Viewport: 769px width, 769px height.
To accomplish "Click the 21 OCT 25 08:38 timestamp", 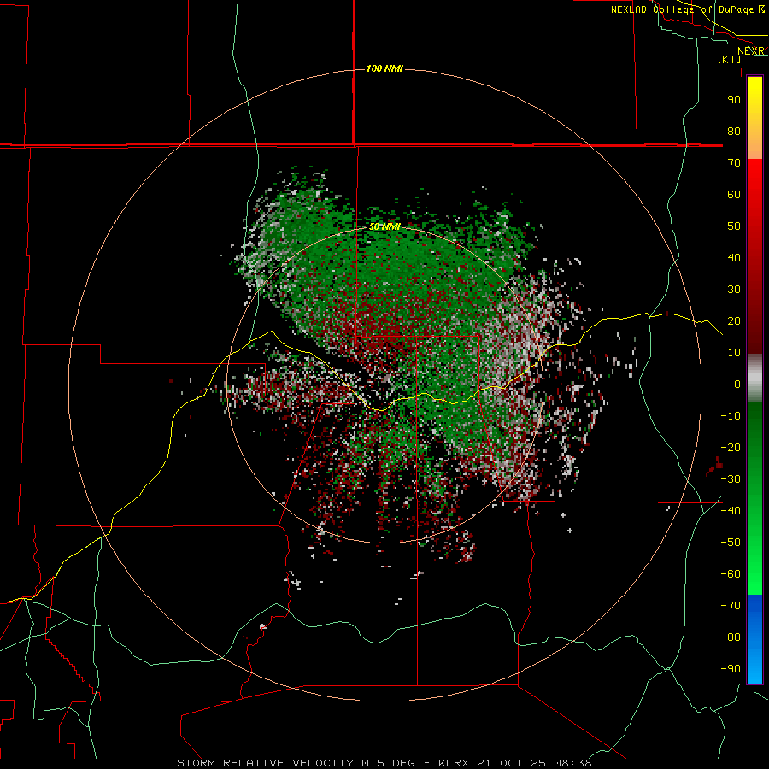I will click(x=534, y=763).
